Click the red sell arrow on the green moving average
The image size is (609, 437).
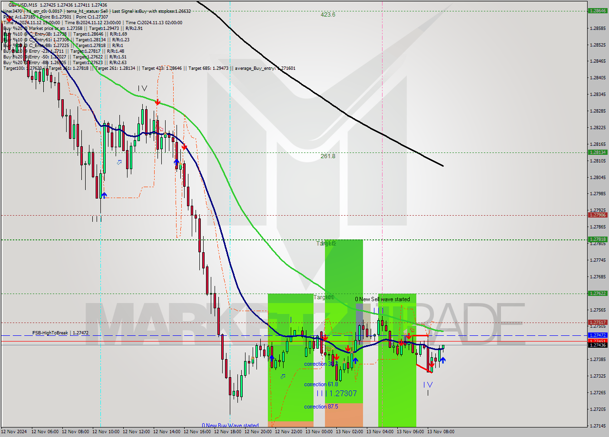coord(157,102)
